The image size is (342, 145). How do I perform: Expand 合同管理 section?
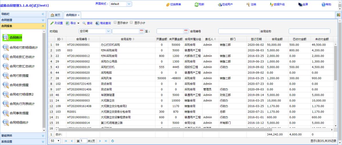pyautogui.click(x=23, y=20)
